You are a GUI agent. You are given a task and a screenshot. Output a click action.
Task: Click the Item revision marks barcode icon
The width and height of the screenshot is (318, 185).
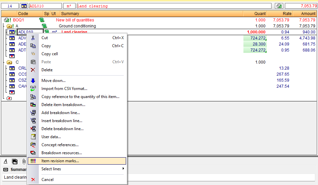(x=33, y=161)
